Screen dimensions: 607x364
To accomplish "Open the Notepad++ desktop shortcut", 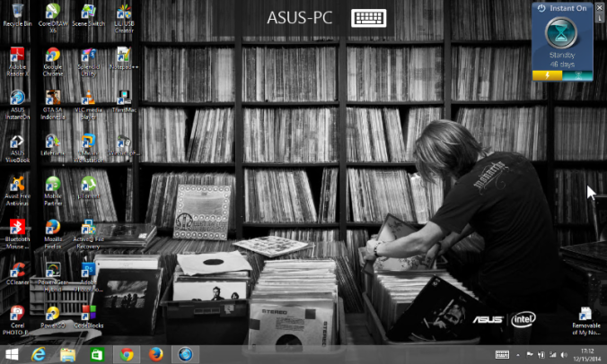I will coord(124,58).
